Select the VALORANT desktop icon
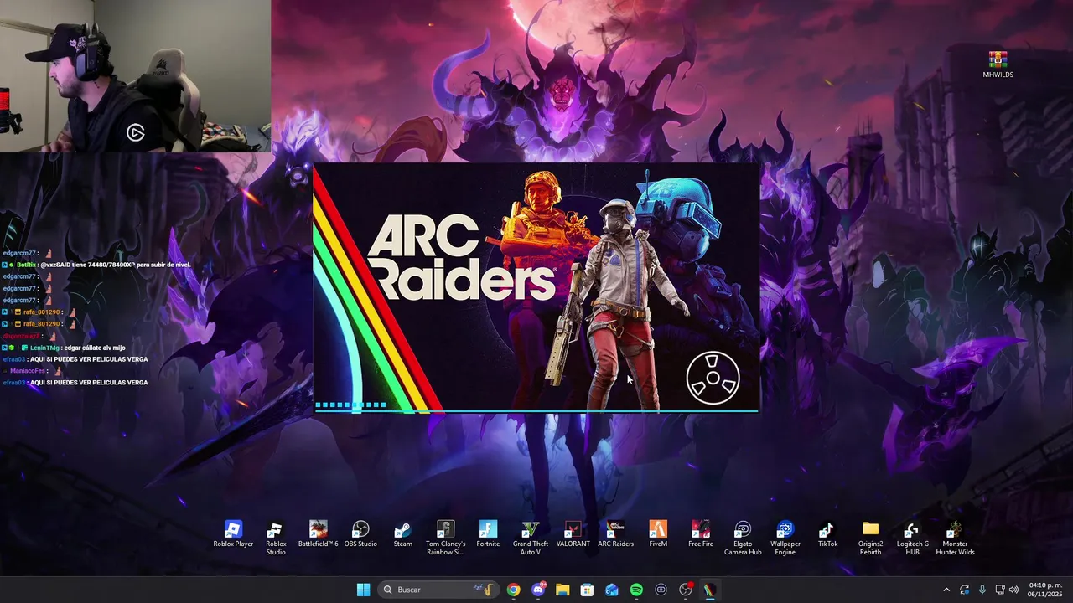Screen dimensions: 1073x603 click(573, 534)
